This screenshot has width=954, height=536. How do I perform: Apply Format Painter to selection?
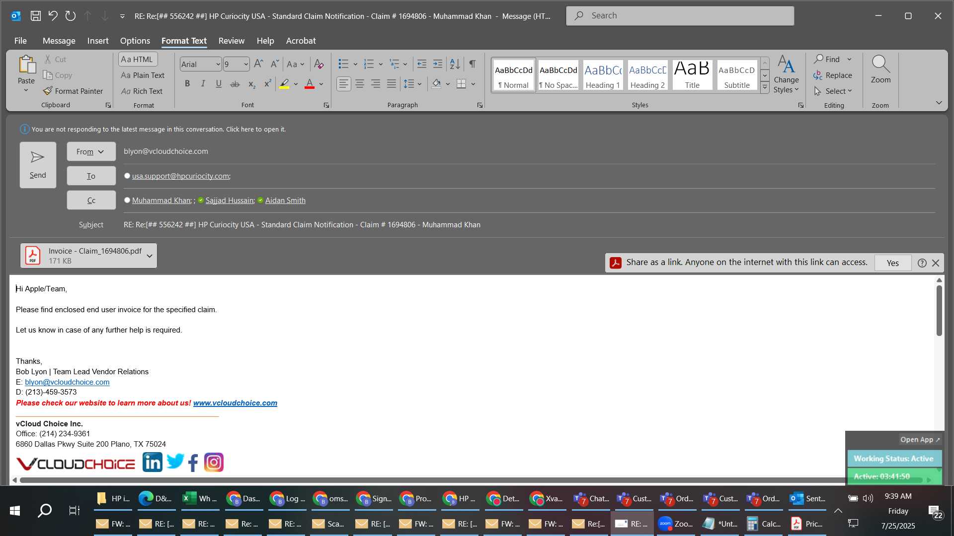(x=73, y=91)
